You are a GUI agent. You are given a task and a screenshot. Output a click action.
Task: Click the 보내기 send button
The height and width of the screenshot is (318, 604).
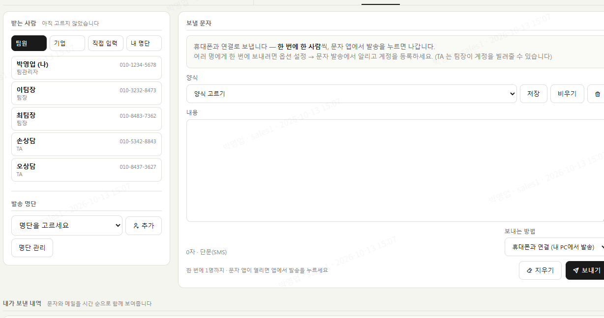pos(585,270)
